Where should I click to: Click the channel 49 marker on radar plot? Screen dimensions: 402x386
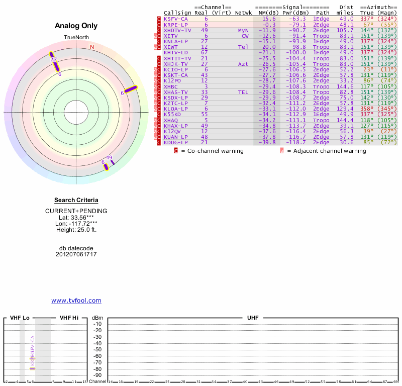pos(110,157)
